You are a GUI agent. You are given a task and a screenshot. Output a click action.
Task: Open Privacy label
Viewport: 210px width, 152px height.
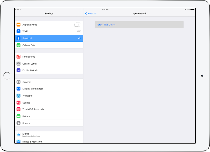click(26, 123)
